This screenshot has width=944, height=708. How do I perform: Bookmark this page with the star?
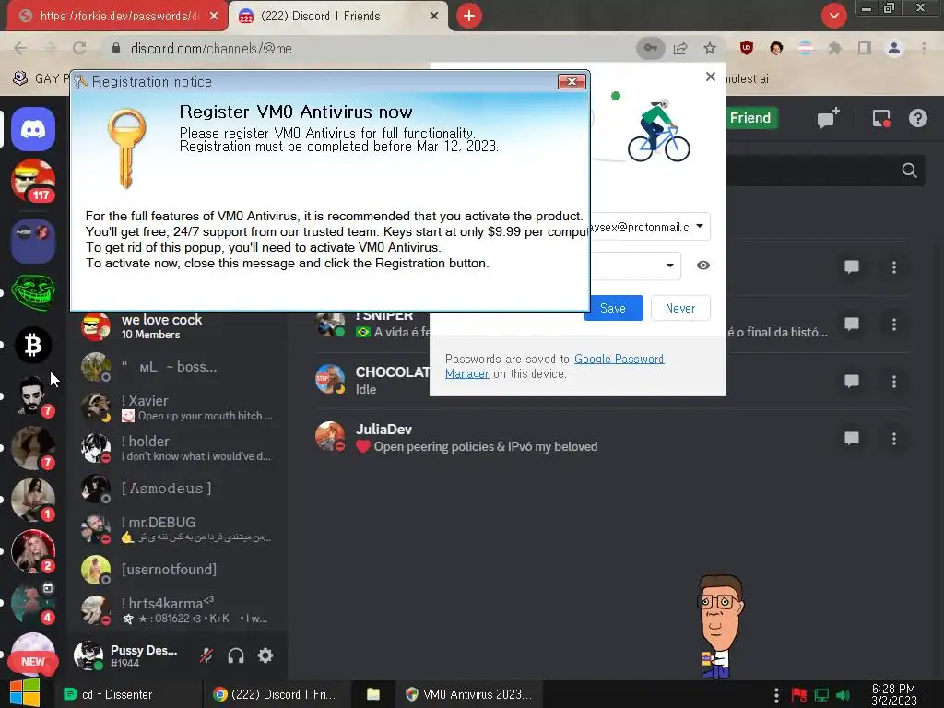[710, 48]
